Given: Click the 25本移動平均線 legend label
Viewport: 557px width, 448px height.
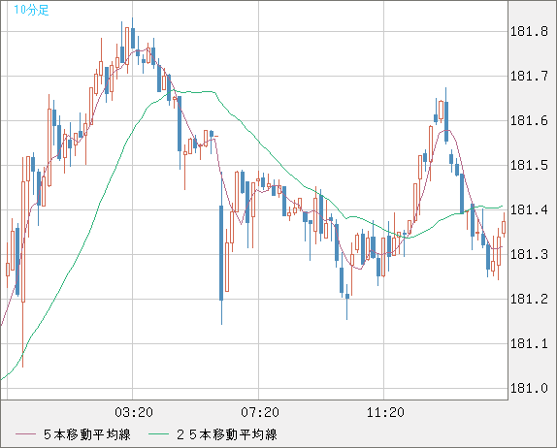Looking at the screenshot, I should point(227,434).
